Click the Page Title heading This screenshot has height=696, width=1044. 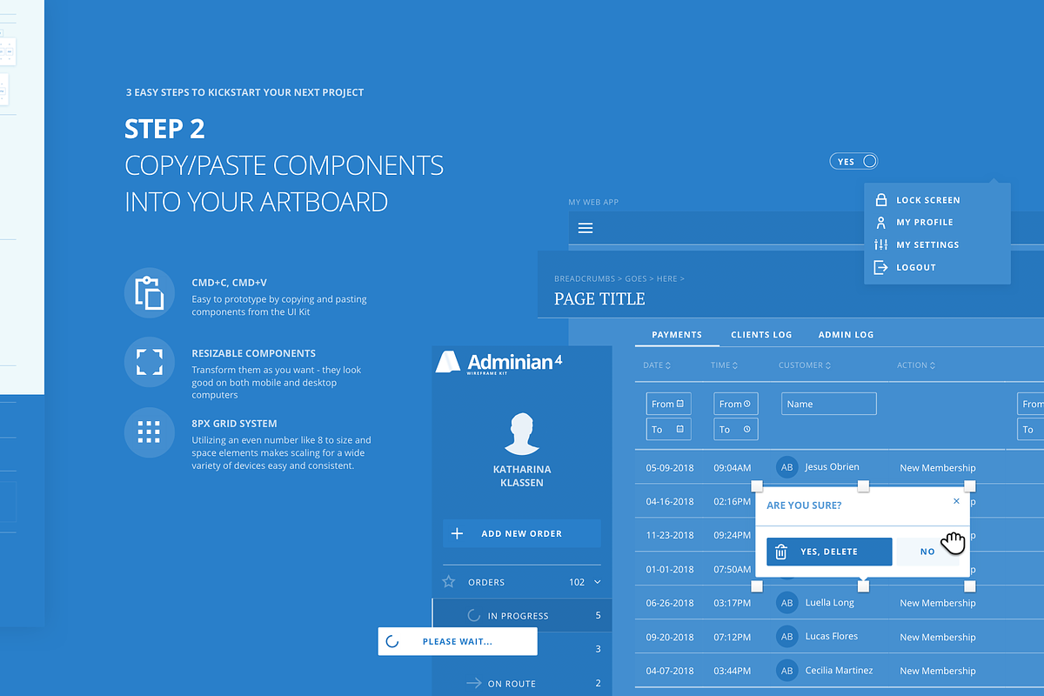click(x=599, y=299)
